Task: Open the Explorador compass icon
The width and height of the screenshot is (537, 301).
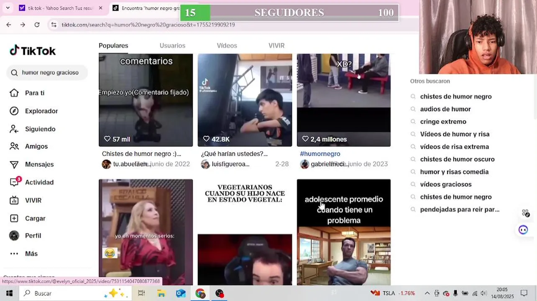Action: 14,111
